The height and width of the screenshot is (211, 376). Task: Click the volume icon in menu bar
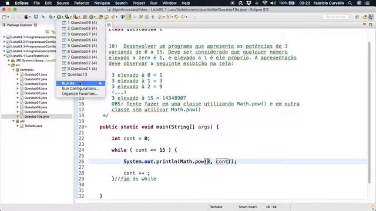[273, 3]
